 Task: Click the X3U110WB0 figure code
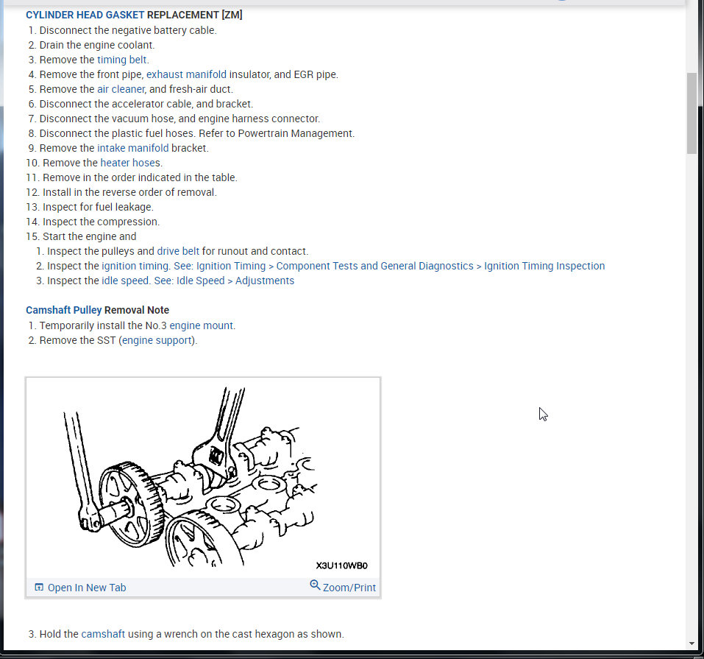pos(341,565)
